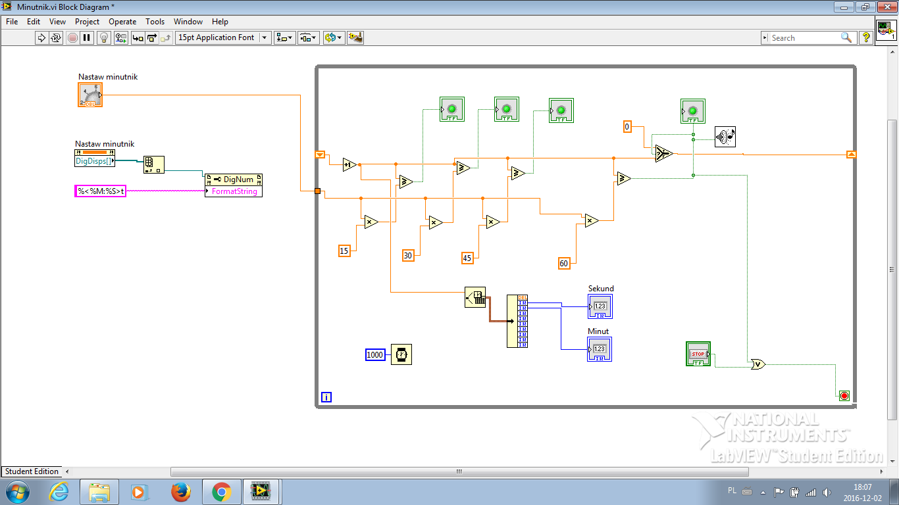This screenshot has height=505, width=899.
Task: Pause the VI execution
Action: tap(87, 37)
